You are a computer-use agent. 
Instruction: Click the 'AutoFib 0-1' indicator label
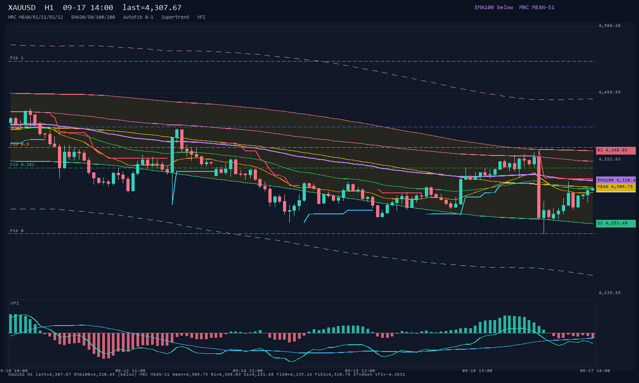(138, 17)
